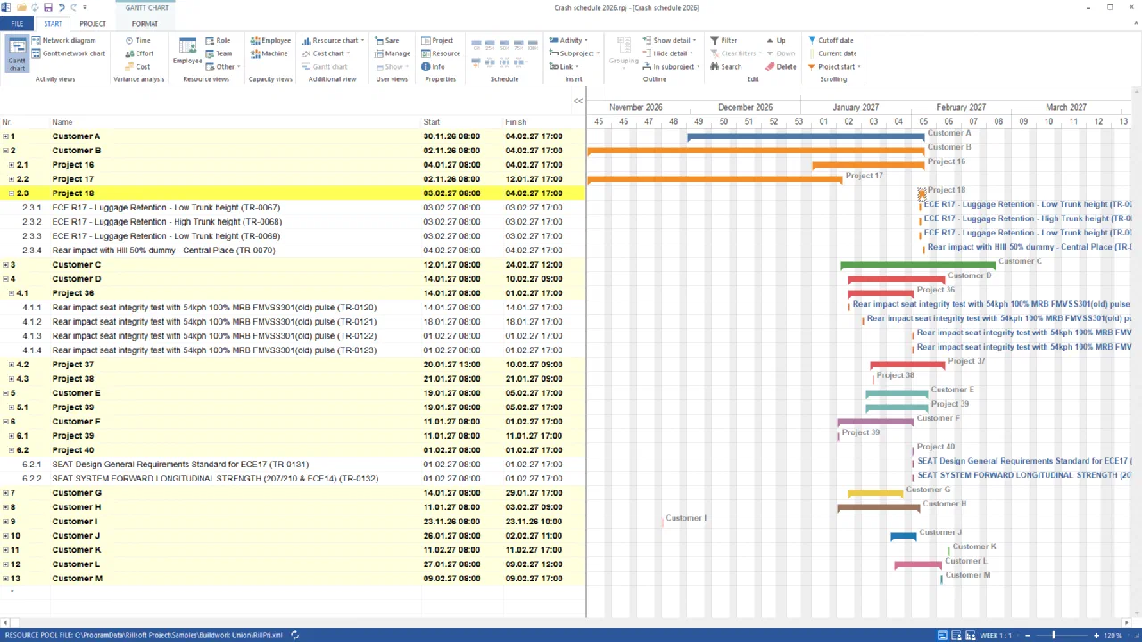This screenshot has height=642, width=1142.
Task: Refresh the resource pool file icon
Action: (x=294, y=635)
